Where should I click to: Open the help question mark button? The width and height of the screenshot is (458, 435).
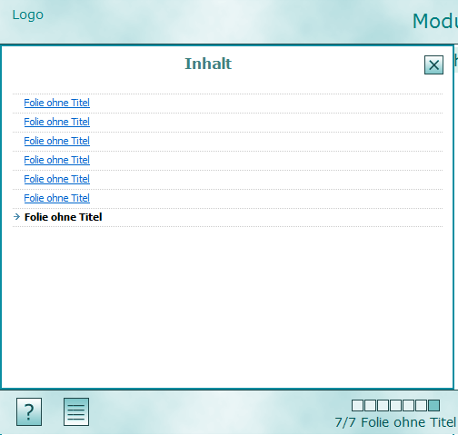[29, 411]
